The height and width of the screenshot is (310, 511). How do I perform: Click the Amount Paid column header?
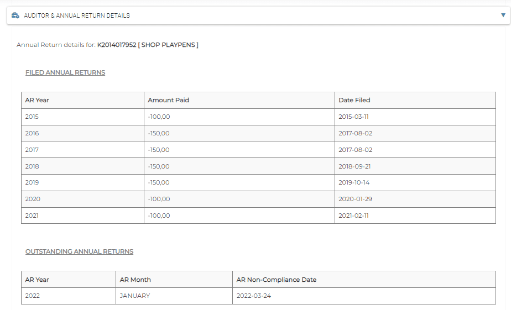click(168, 100)
